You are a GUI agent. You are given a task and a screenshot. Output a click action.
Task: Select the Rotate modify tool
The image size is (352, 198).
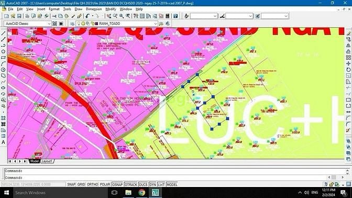(348, 70)
